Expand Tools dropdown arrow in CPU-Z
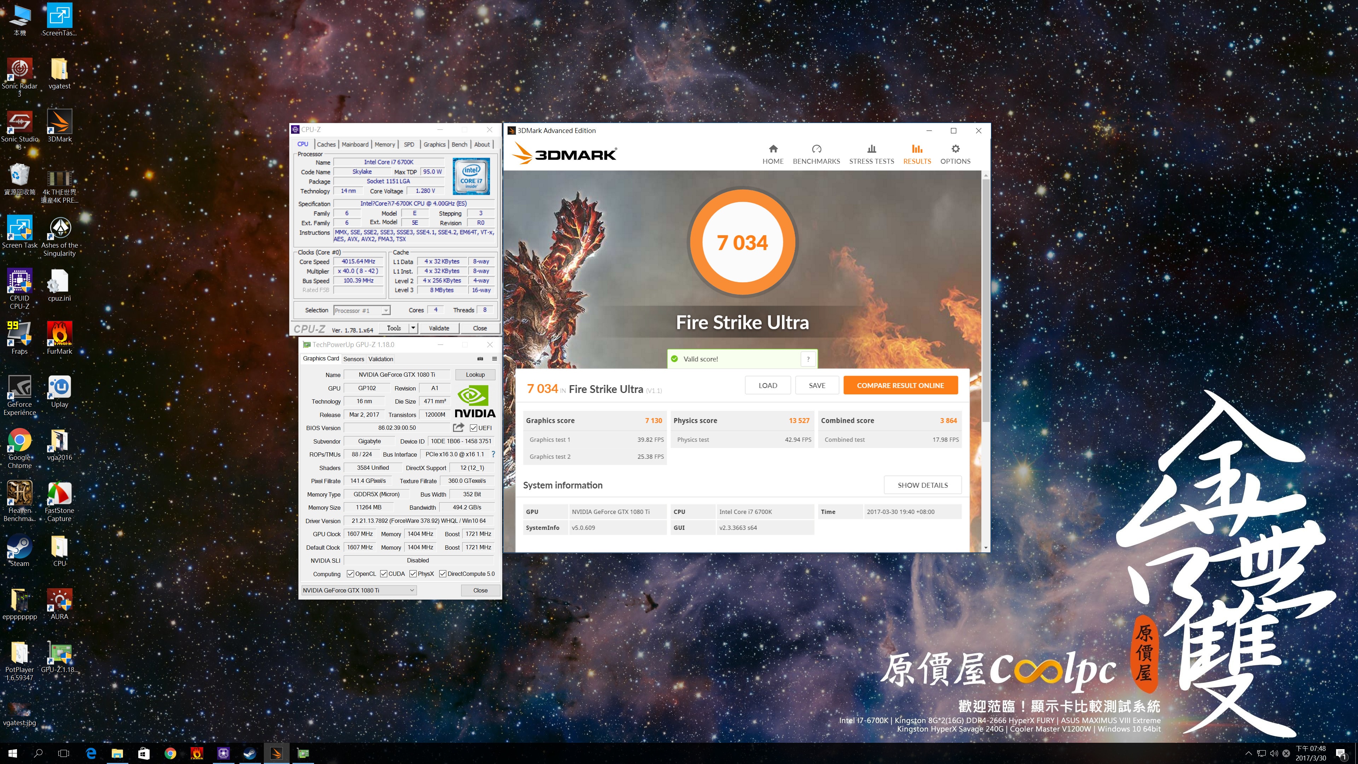Image resolution: width=1358 pixels, height=764 pixels. (413, 328)
